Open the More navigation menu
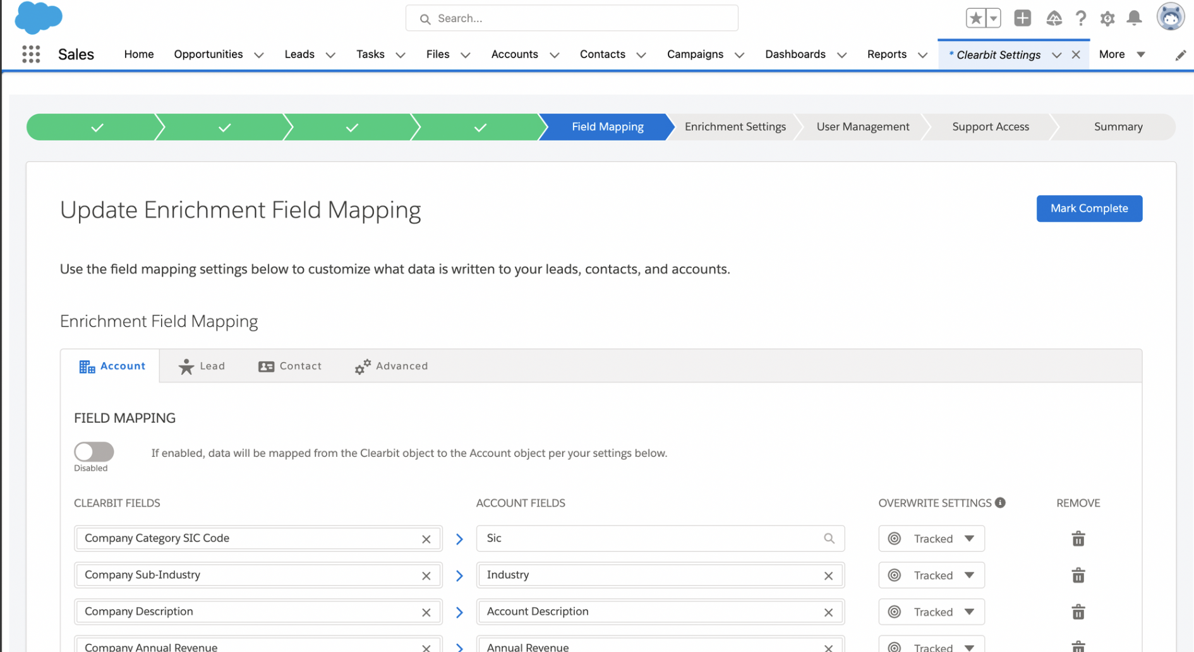 (1122, 54)
